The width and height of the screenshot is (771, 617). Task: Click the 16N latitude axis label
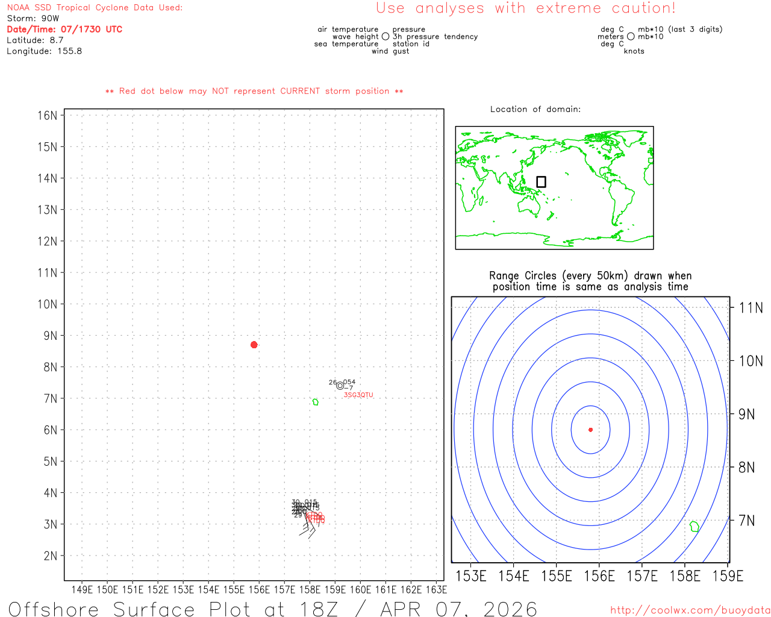tap(48, 116)
